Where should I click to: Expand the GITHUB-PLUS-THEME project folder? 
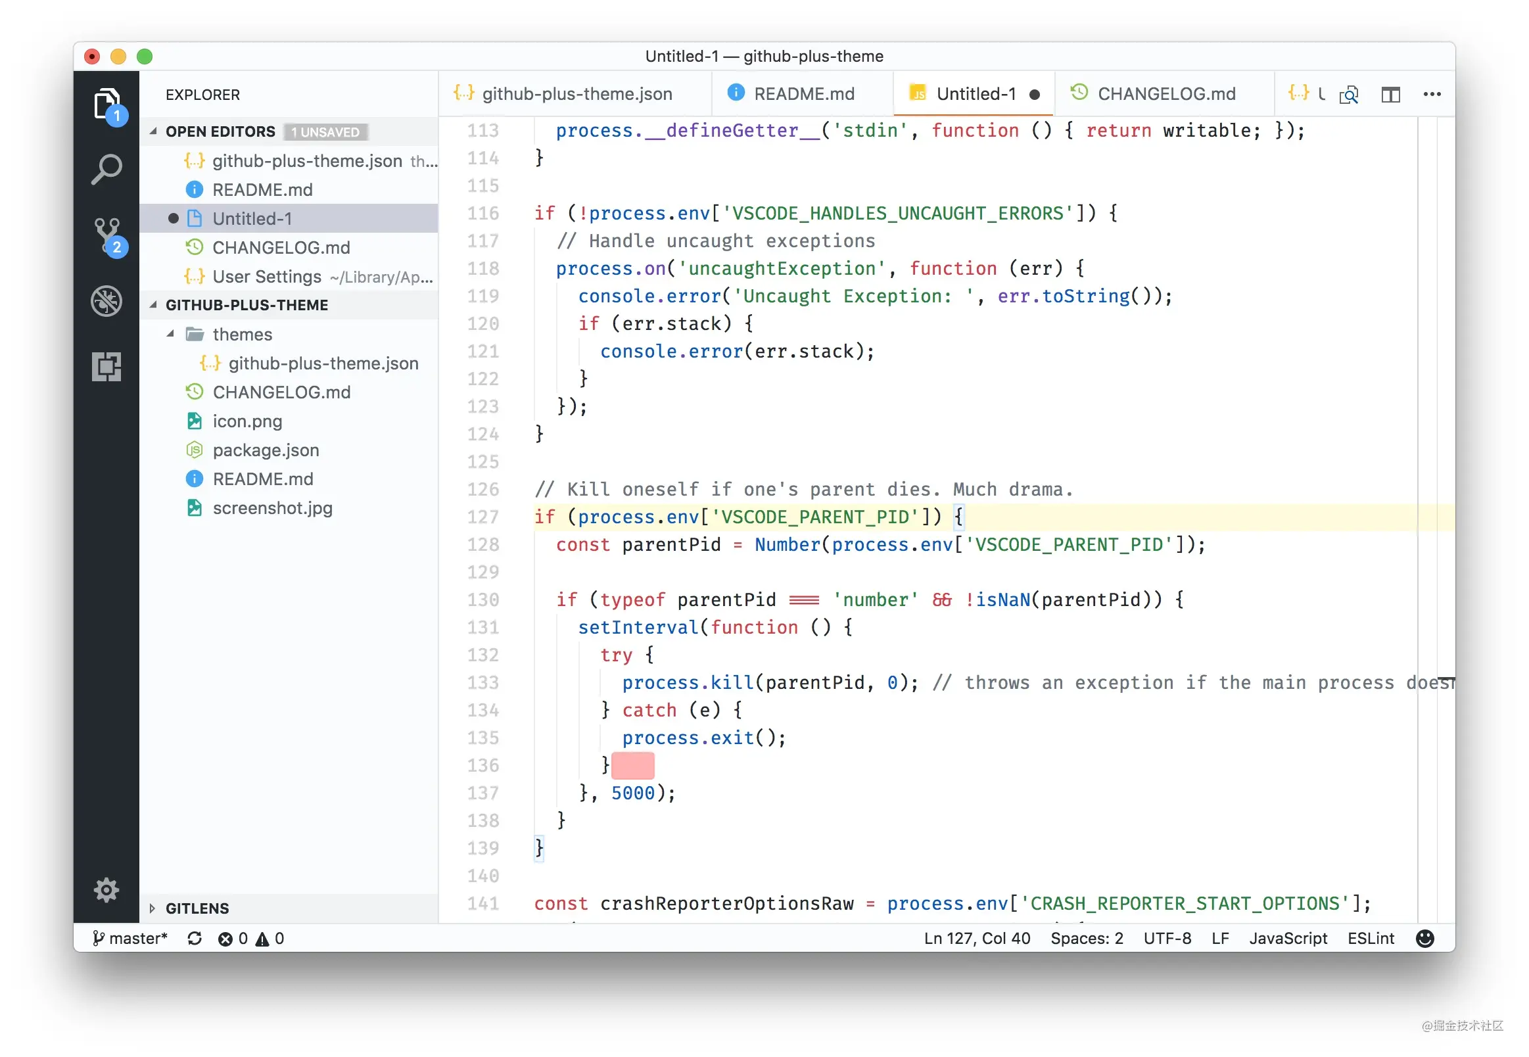(x=154, y=306)
